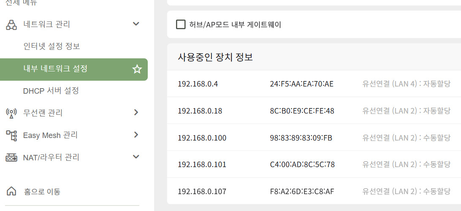Click the network management icon in the sidebar
461x211 pixels.
click(11, 24)
